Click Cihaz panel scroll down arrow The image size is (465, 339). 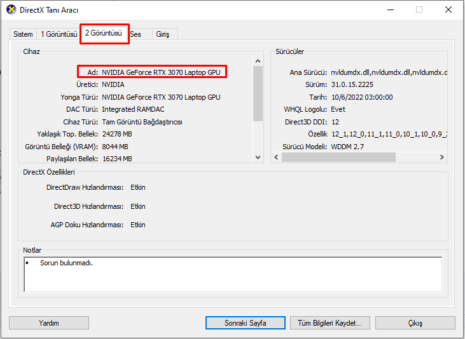(258, 157)
